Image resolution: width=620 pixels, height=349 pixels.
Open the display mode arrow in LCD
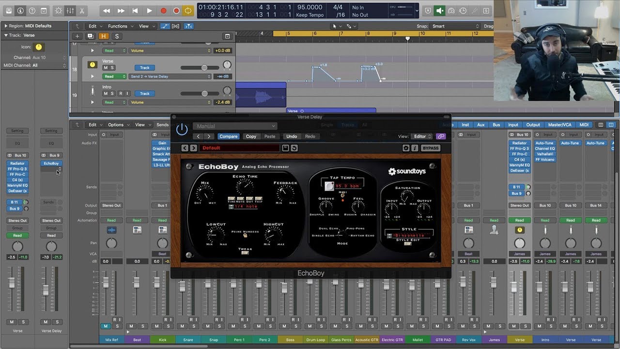click(418, 11)
